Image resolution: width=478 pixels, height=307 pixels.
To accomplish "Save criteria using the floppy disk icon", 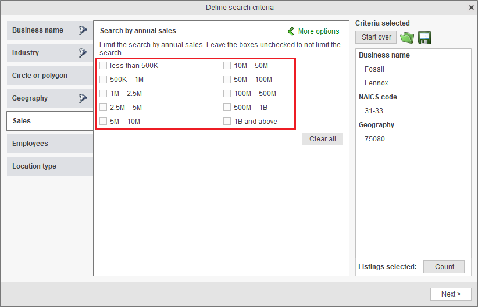I will tap(425, 38).
